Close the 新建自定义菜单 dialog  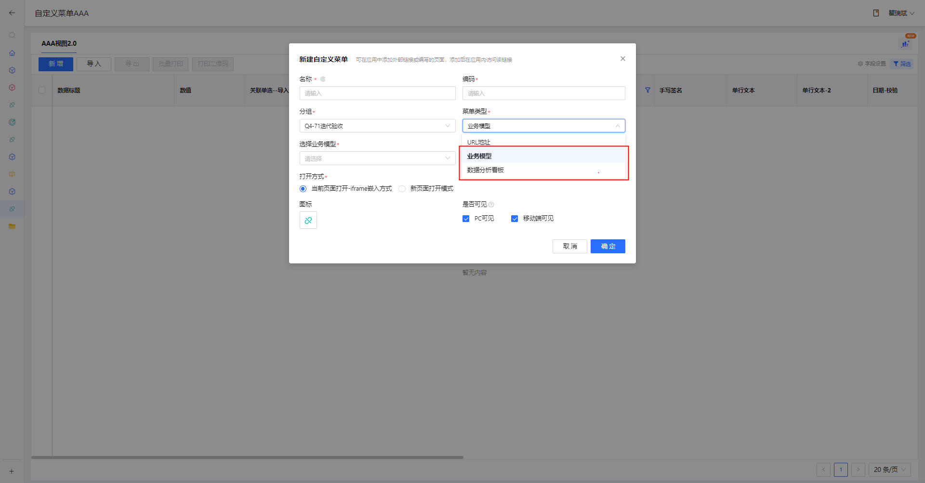click(623, 59)
